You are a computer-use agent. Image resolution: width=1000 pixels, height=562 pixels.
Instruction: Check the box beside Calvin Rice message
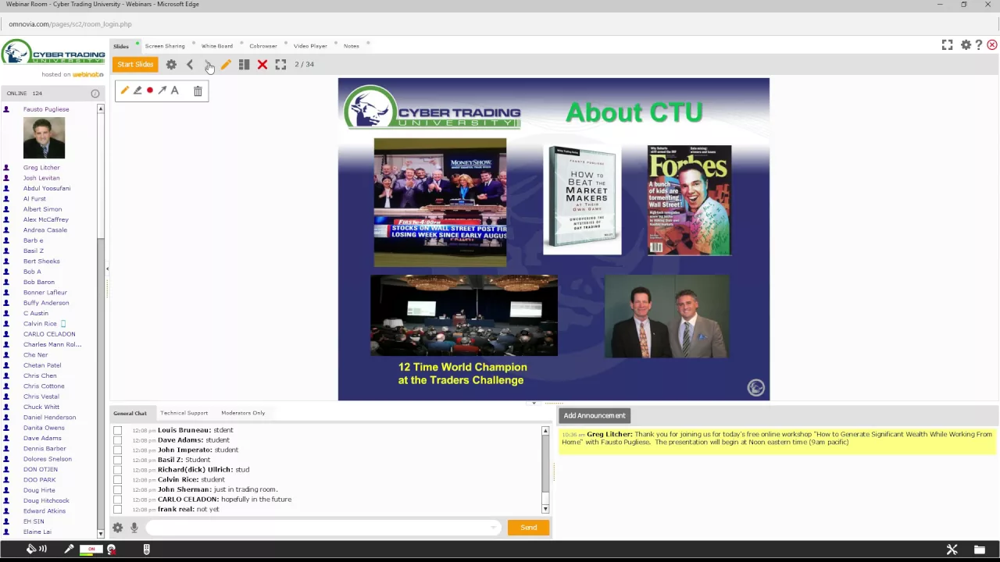click(117, 480)
